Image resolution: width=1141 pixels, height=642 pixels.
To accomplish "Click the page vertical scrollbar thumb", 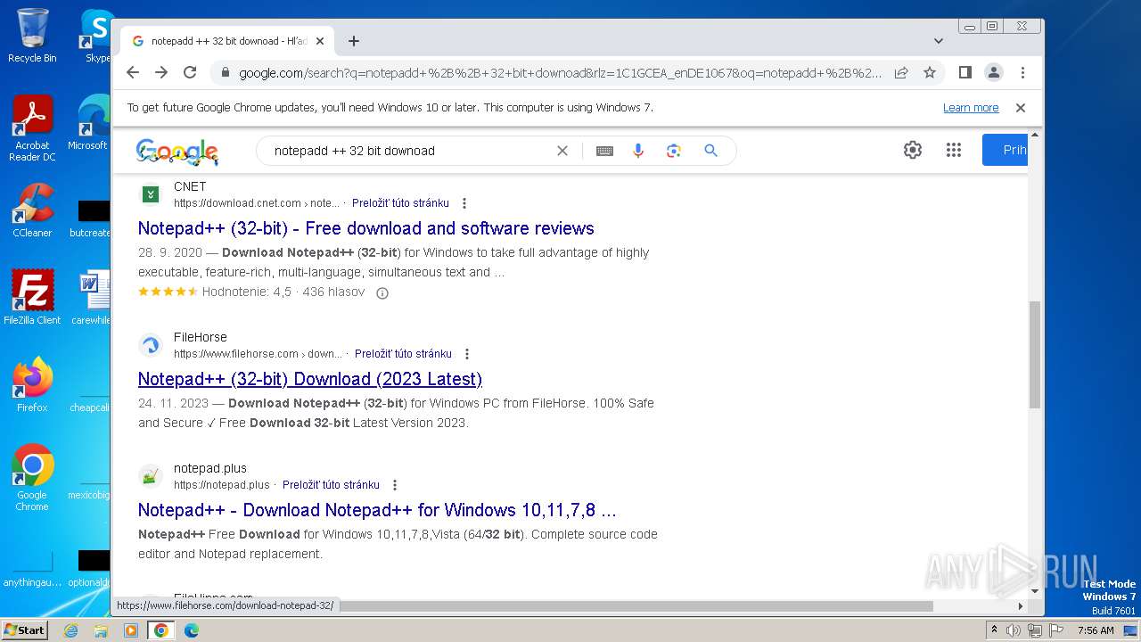I will 1035,355.
